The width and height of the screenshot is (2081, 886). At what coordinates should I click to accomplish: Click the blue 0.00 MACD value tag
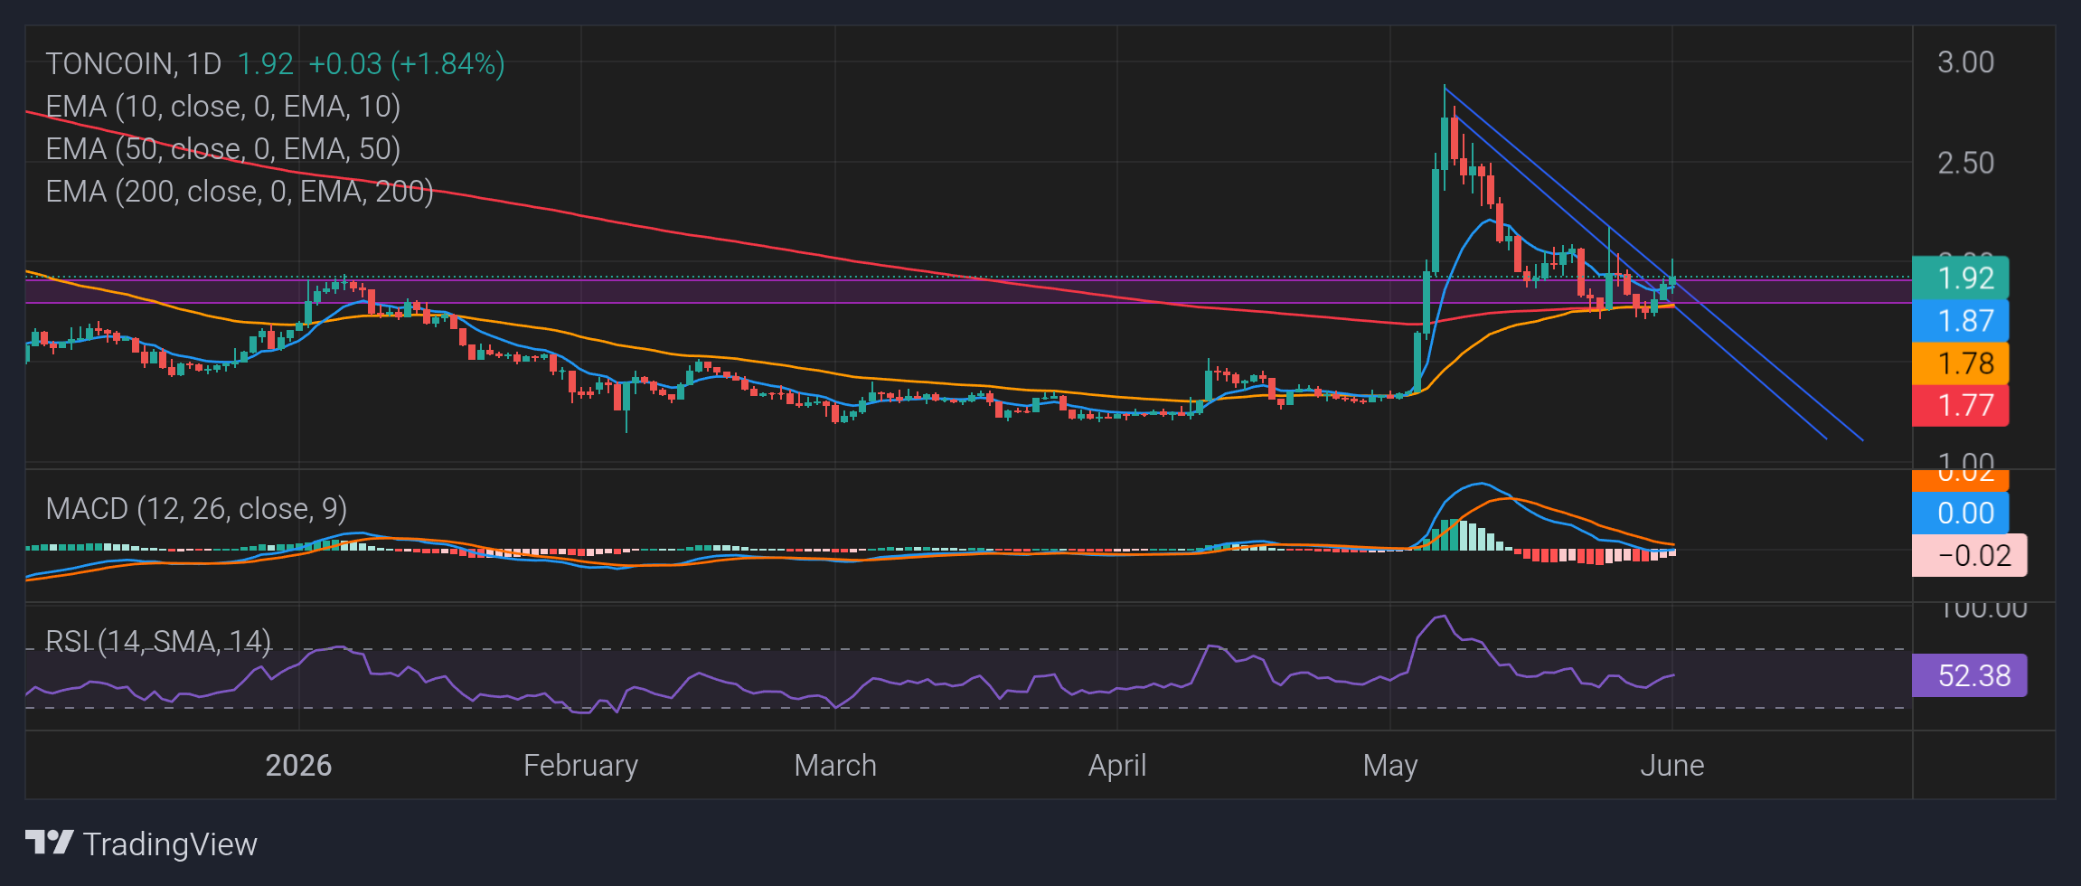(1961, 513)
